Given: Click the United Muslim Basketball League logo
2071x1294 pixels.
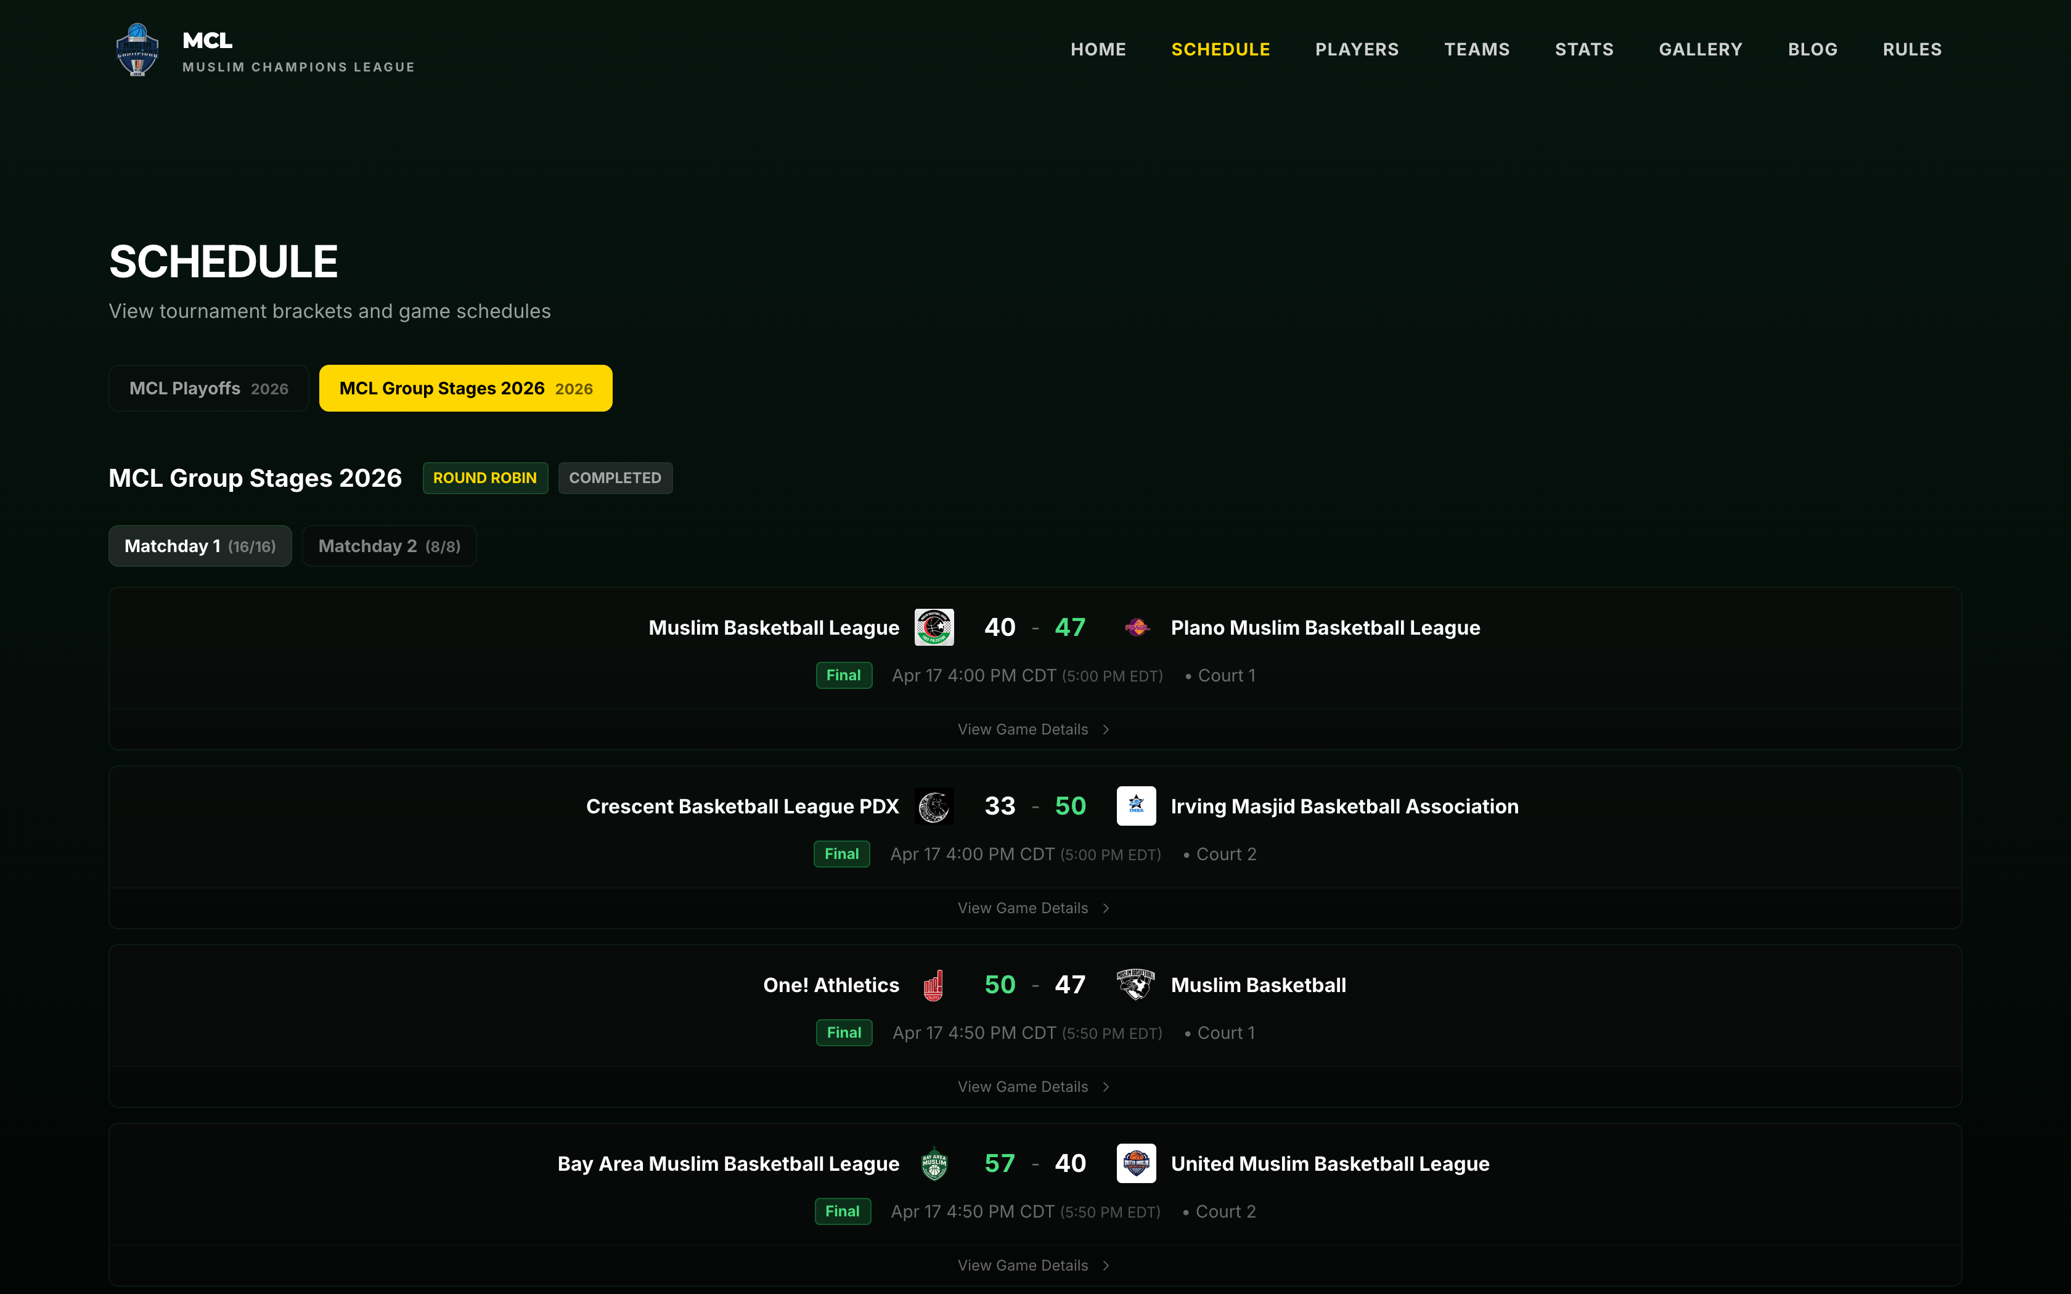Looking at the screenshot, I should (1137, 1164).
